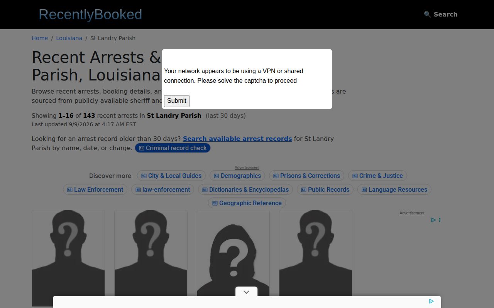Click the icon beside Crime & Justice
Viewport: 494px width, 308px height.
355,176
